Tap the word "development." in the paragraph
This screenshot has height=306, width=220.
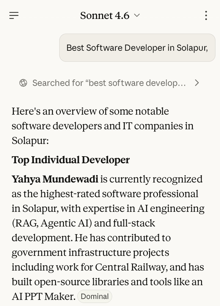pos(42,238)
